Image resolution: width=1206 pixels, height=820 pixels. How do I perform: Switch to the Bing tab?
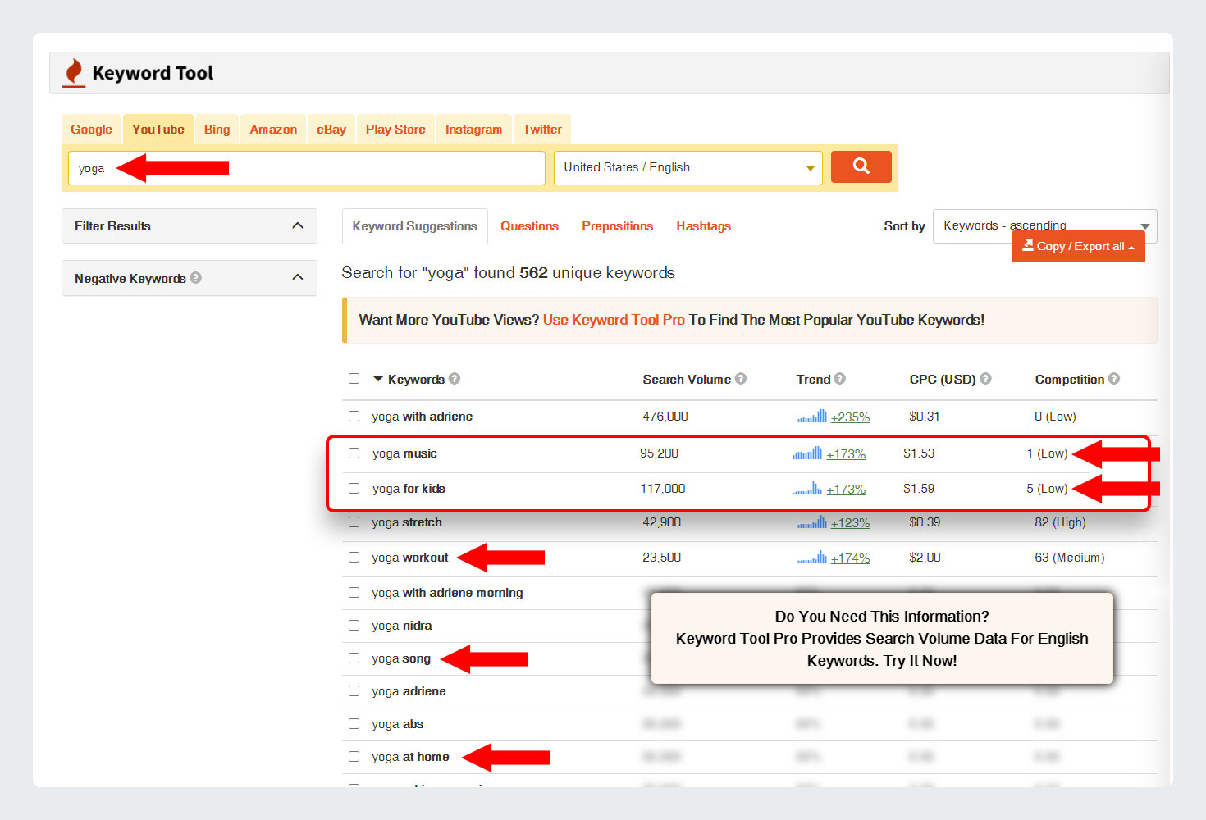pyautogui.click(x=217, y=129)
